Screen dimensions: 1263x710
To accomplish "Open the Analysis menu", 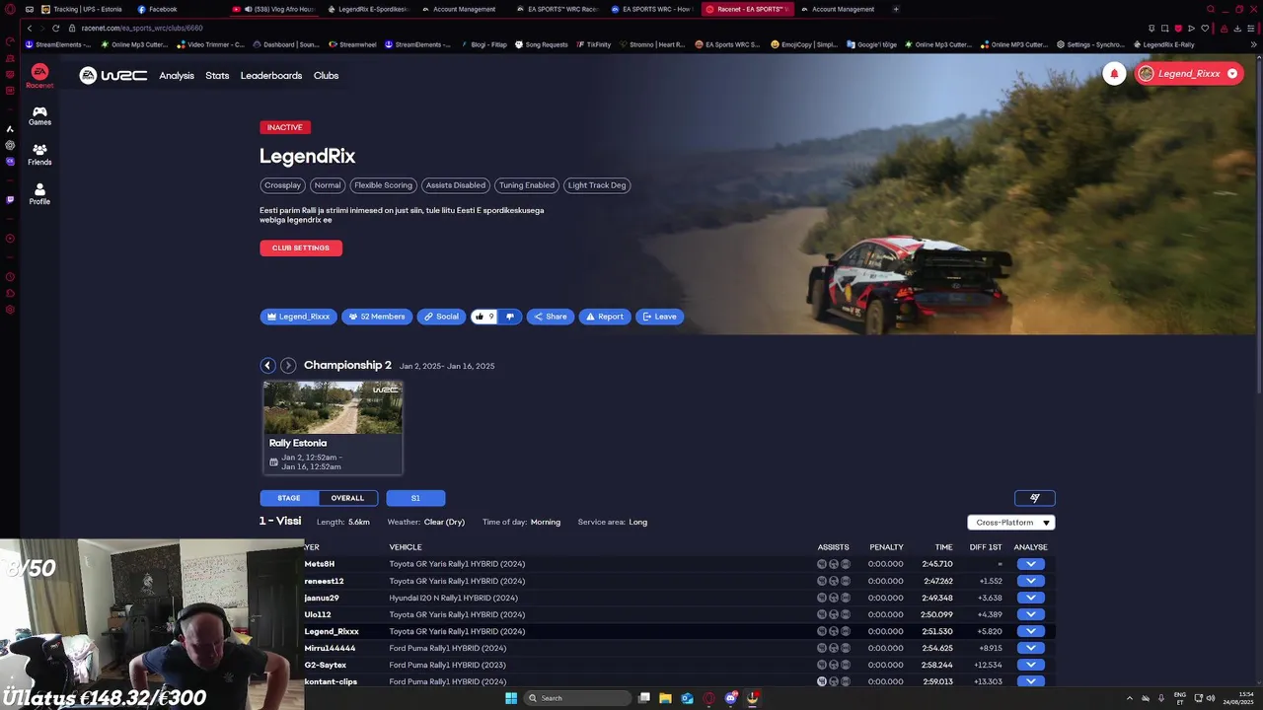I will coord(177,76).
